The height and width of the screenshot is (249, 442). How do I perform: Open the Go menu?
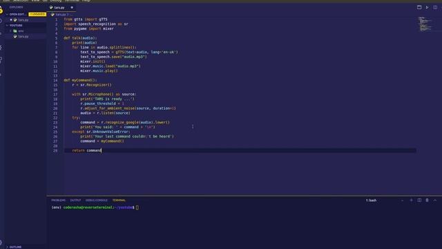45,1
